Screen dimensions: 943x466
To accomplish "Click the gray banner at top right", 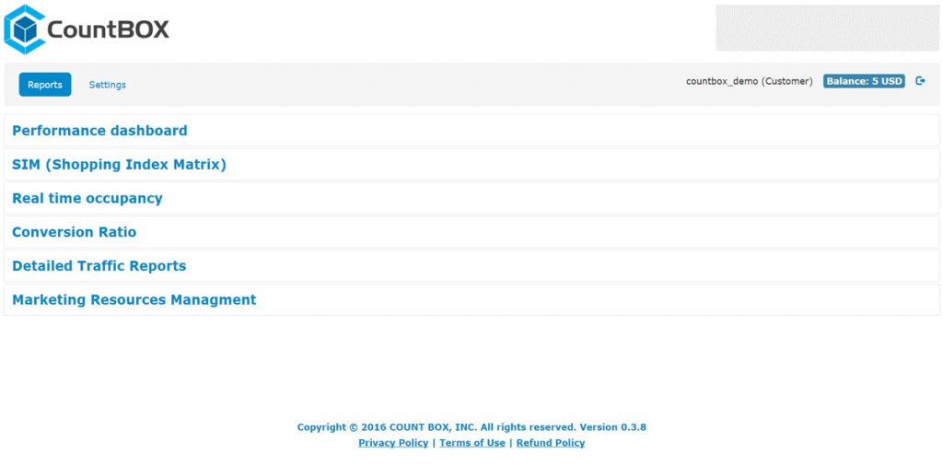I will (x=827, y=29).
